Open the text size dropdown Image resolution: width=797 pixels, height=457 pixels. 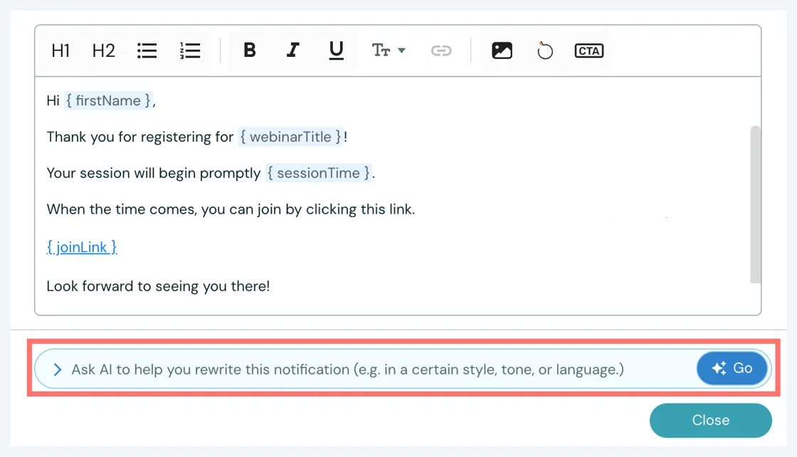pyautogui.click(x=389, y=51)
